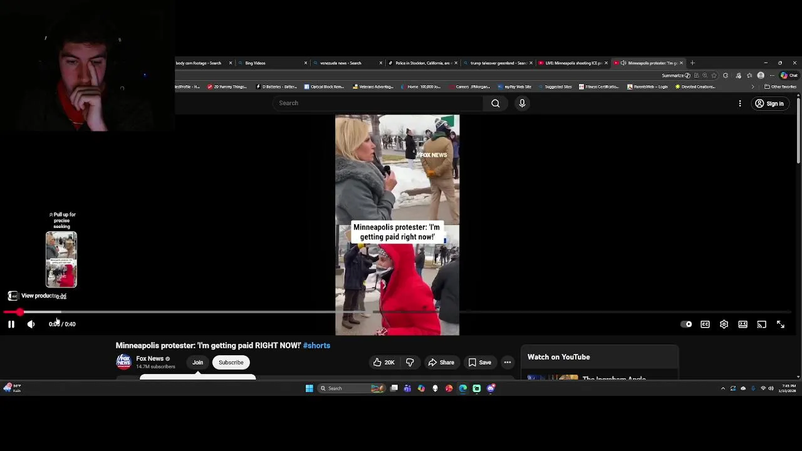This screenshot has width=802, height=451.
Task: Open more actions menu beside Save
Action: 508,362
